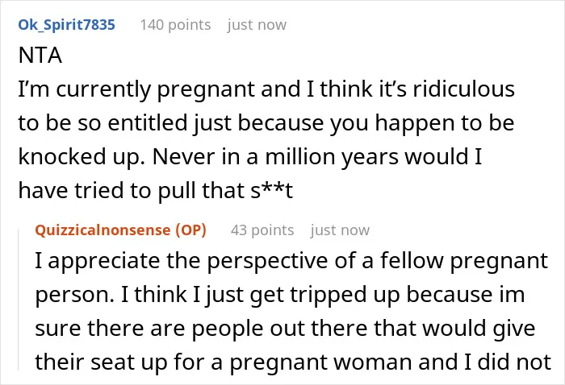Open timestamp 'just now' on OP's reply
Image resolution: width=565 pixels, height=385 pixels.
(x=340, y=230)
